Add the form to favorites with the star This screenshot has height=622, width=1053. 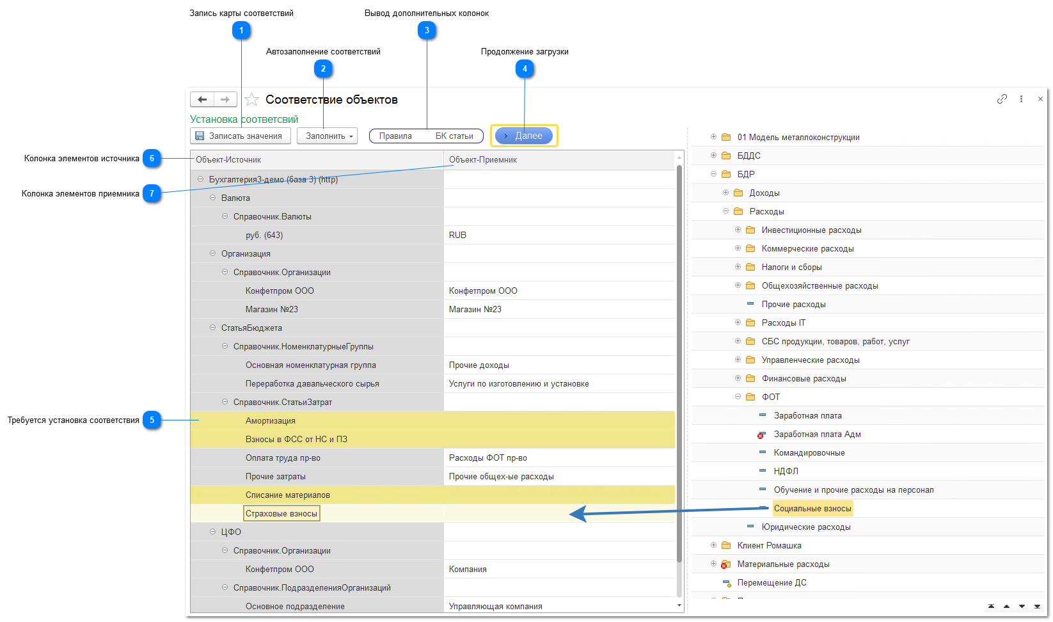pos(251,99)
